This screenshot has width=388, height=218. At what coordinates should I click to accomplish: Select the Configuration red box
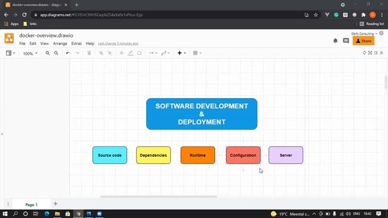243,155
